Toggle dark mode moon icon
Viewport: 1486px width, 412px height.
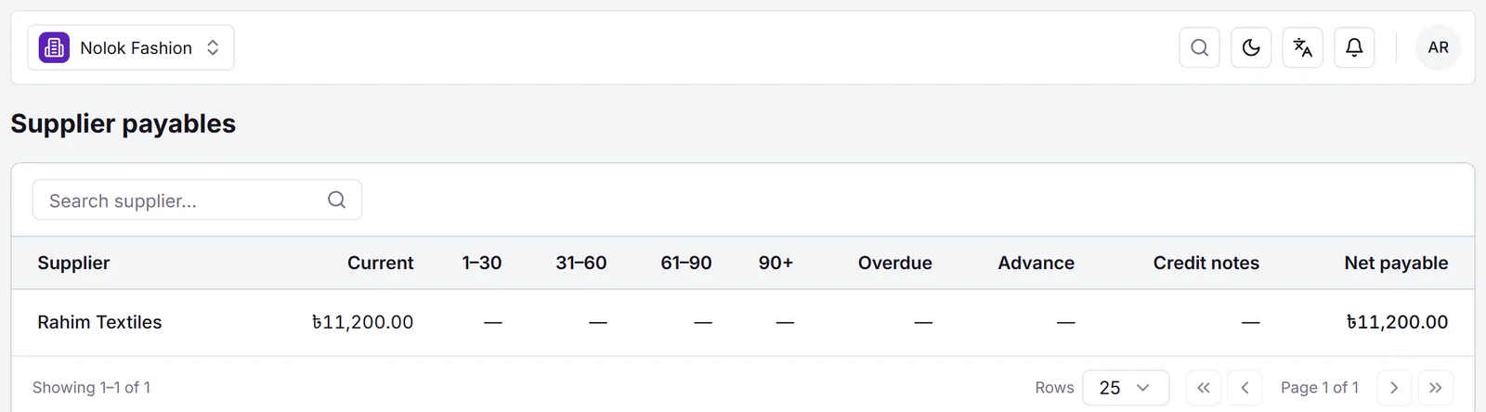point(1251,47)
